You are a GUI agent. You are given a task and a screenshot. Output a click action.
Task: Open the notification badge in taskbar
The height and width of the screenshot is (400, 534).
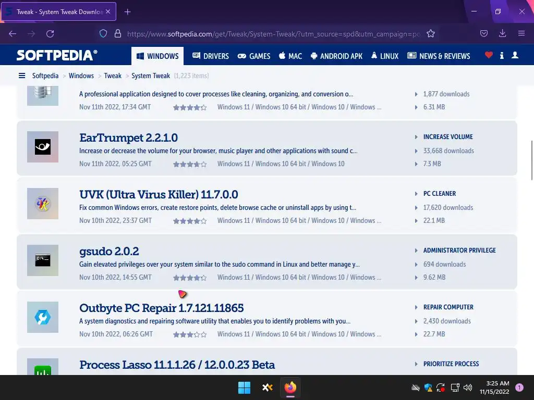(519, 387)
